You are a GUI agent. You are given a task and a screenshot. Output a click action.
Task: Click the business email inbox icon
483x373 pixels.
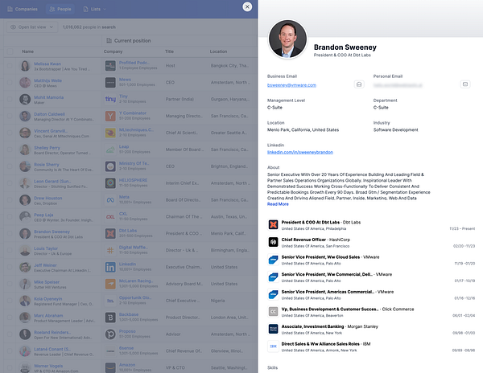pos(359,84)
